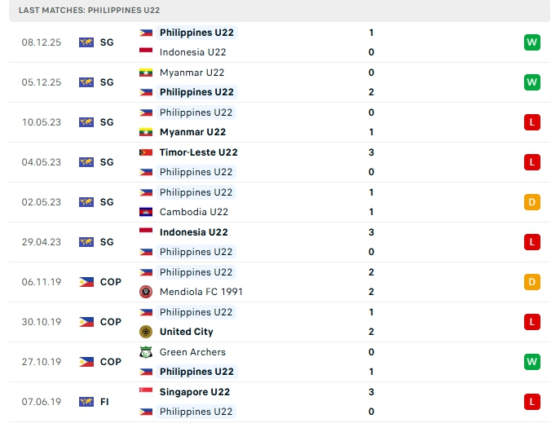Click the 04.05.23 match date

[x=41, y=162]
